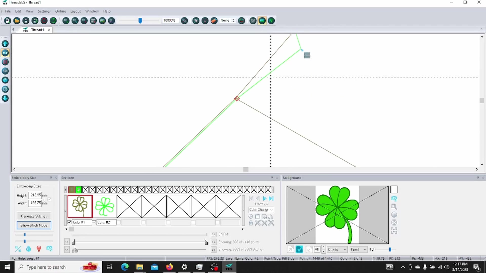Click the up arrow icon in left sidebar
This screenshot has height=273, width=486.
pyautogui.click(x=5, y=44)
